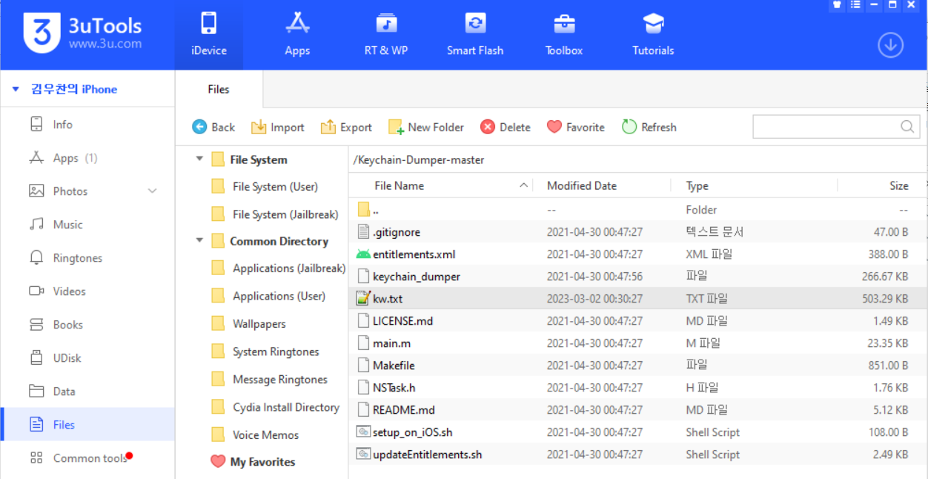The height and width of the screenshot is (479, 928).
Task: Click the Delete toolbar button
Action: click(x=506, y=127)
